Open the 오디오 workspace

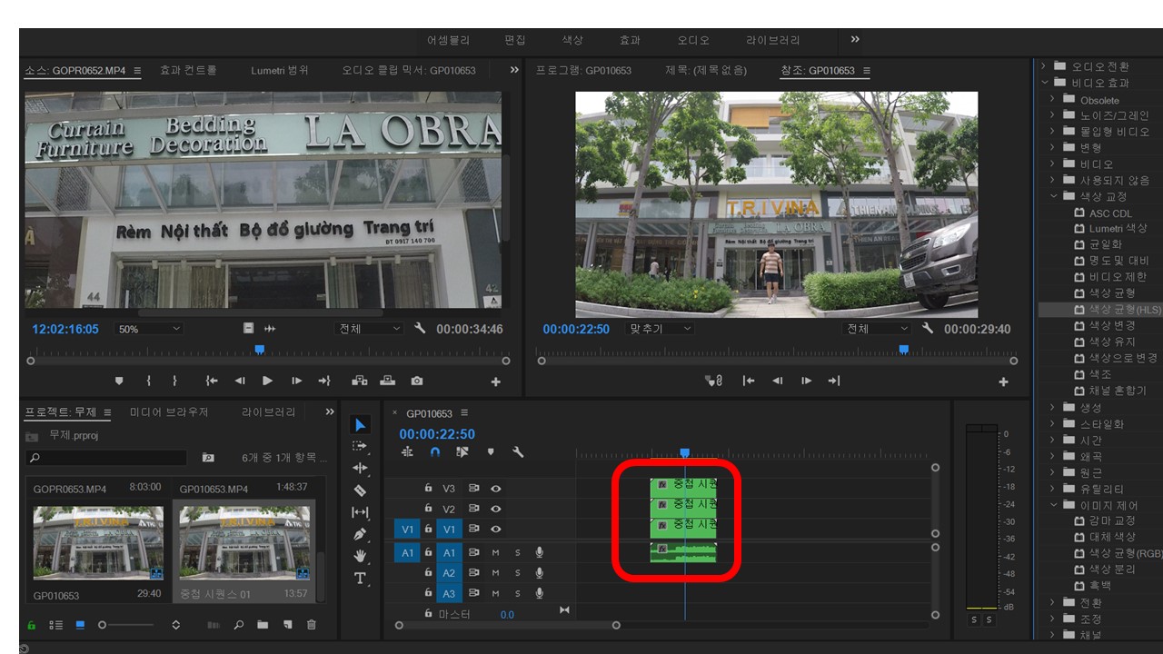[x=693, y=40]
